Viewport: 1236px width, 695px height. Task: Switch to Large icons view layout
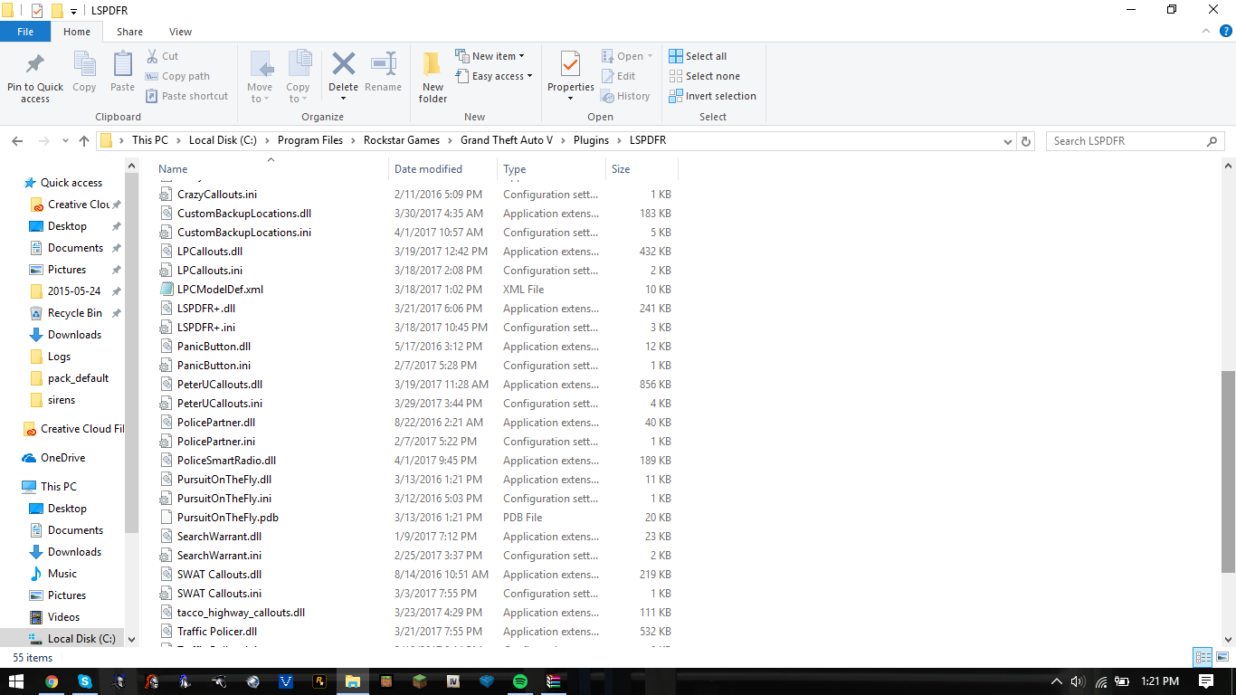(x=1221, y=658)
